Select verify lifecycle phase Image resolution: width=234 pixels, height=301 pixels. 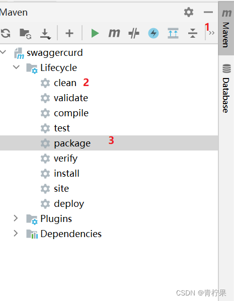click(x=65, y=159)
